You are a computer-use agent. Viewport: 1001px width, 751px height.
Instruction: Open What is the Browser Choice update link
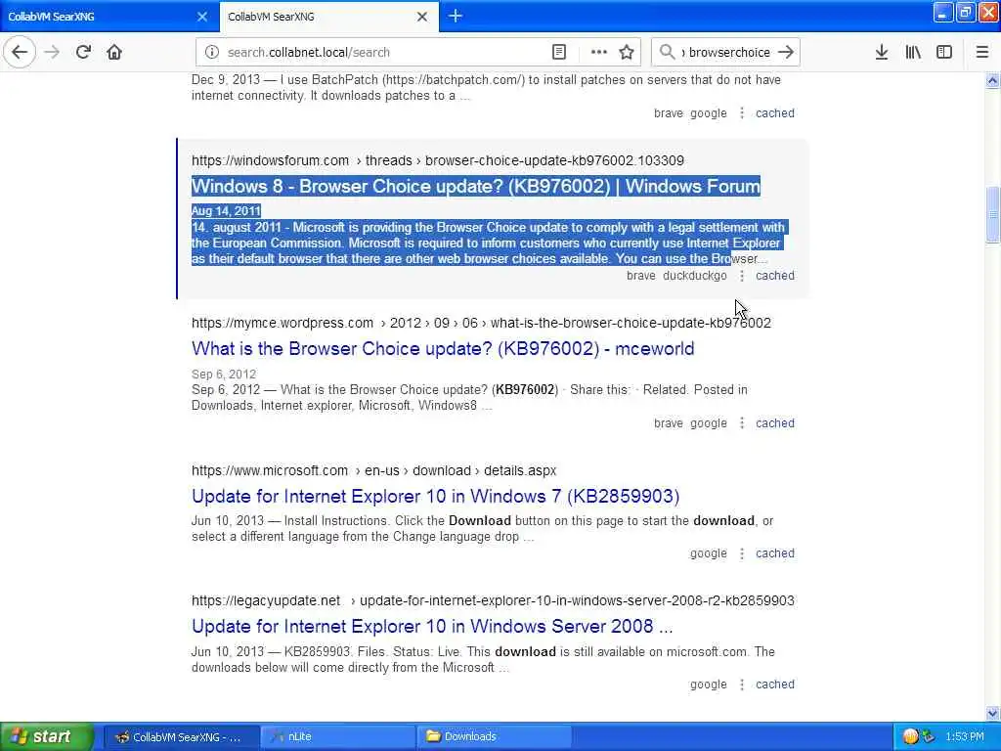(x=443, y=349)
